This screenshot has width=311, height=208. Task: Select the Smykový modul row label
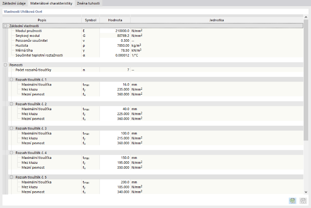pyautogui.click(x=27, y=36)
